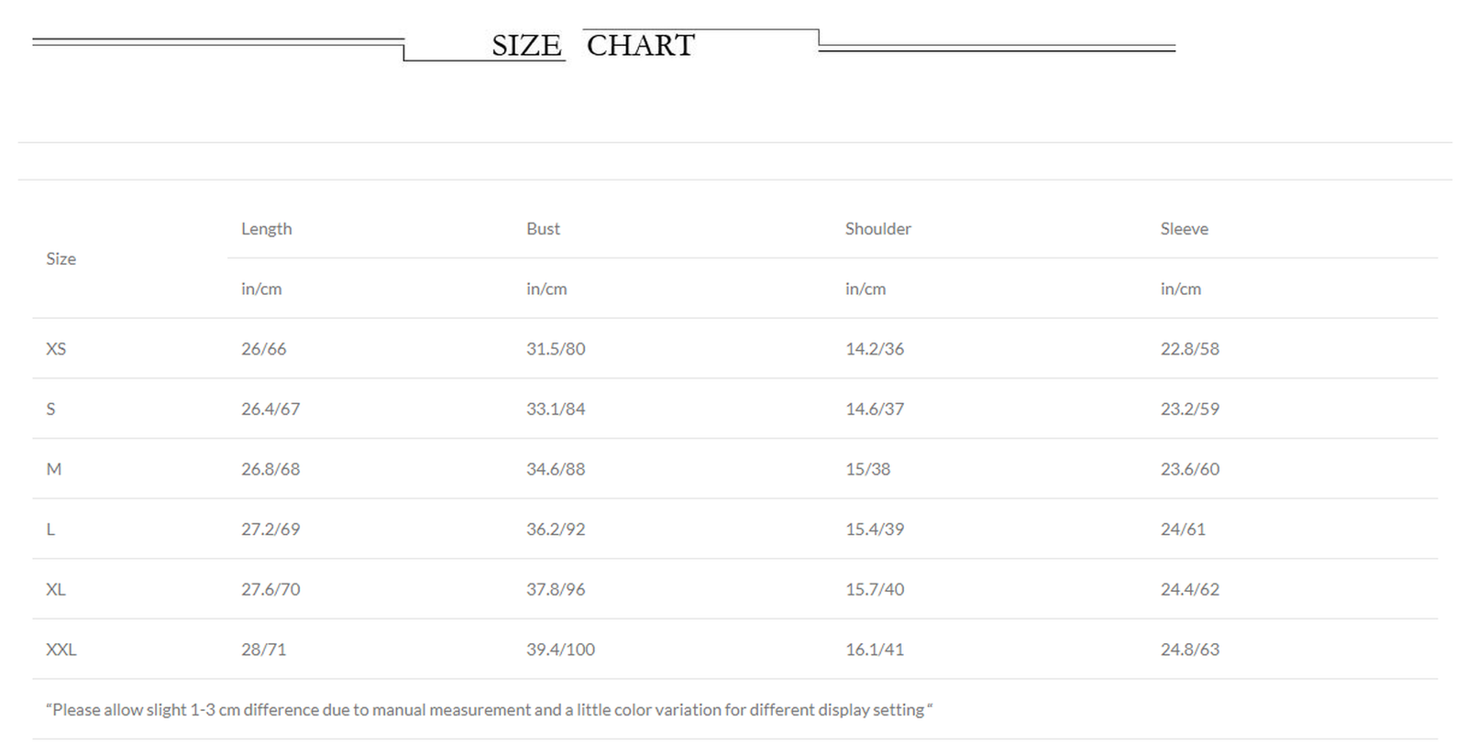The width and height of the screenshot is (1467, 754).
Task: Click sleeve value 24/61 for L
Action: click(x=1183, y=530)
